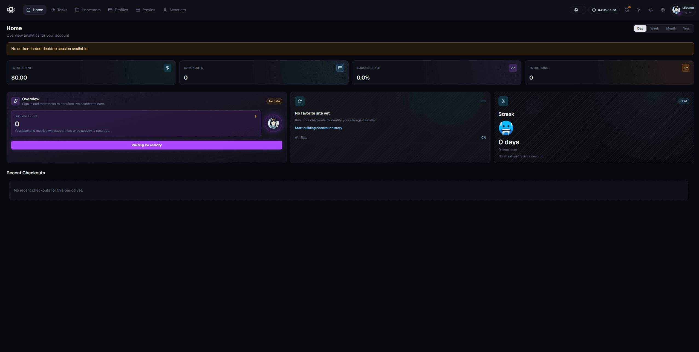Screen dimensions: 699x352
Task: Click the CPU chip status icon
Action: tap(576, 10)
